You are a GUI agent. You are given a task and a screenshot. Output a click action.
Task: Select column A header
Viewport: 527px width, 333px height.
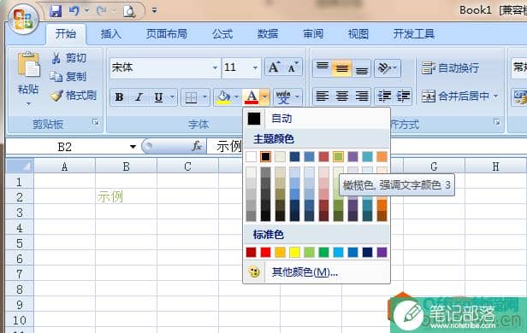coord(64,166)
